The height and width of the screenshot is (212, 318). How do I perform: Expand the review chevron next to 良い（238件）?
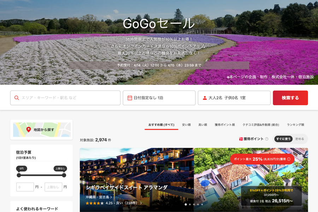(x=141, y=203)
